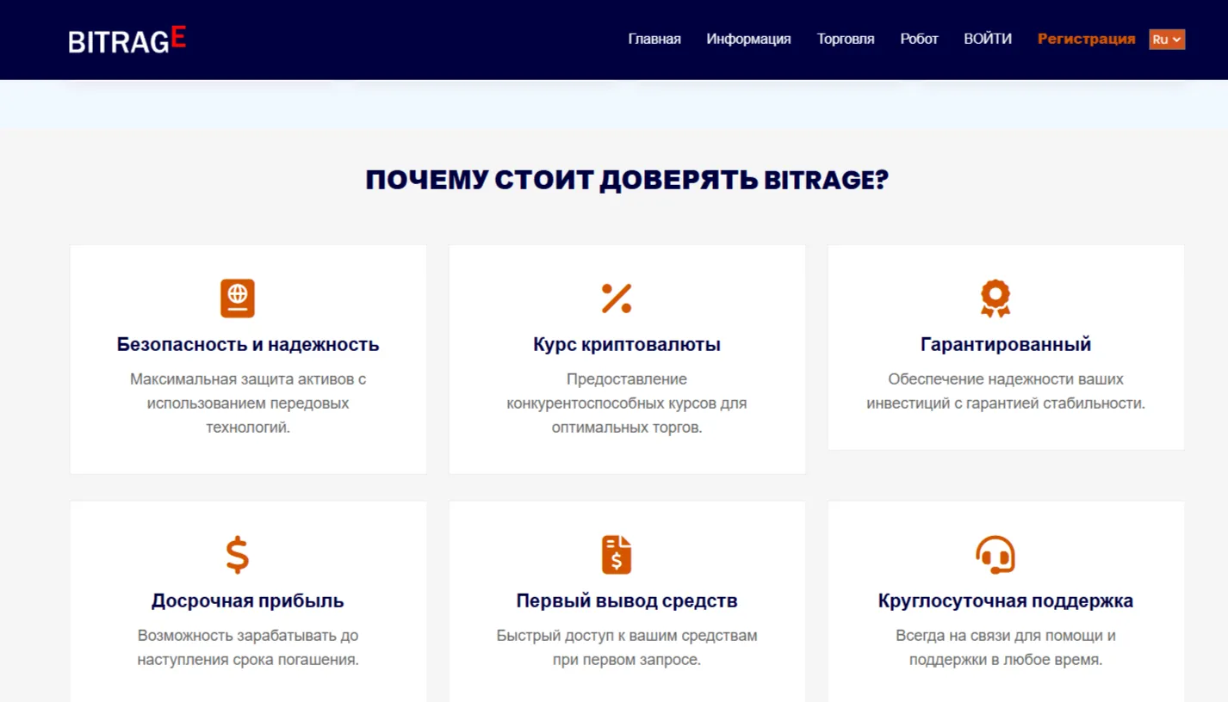Click the orange Регистрация link
The height and width of the screenshot is (702, 1228).
coord(1086,40)
